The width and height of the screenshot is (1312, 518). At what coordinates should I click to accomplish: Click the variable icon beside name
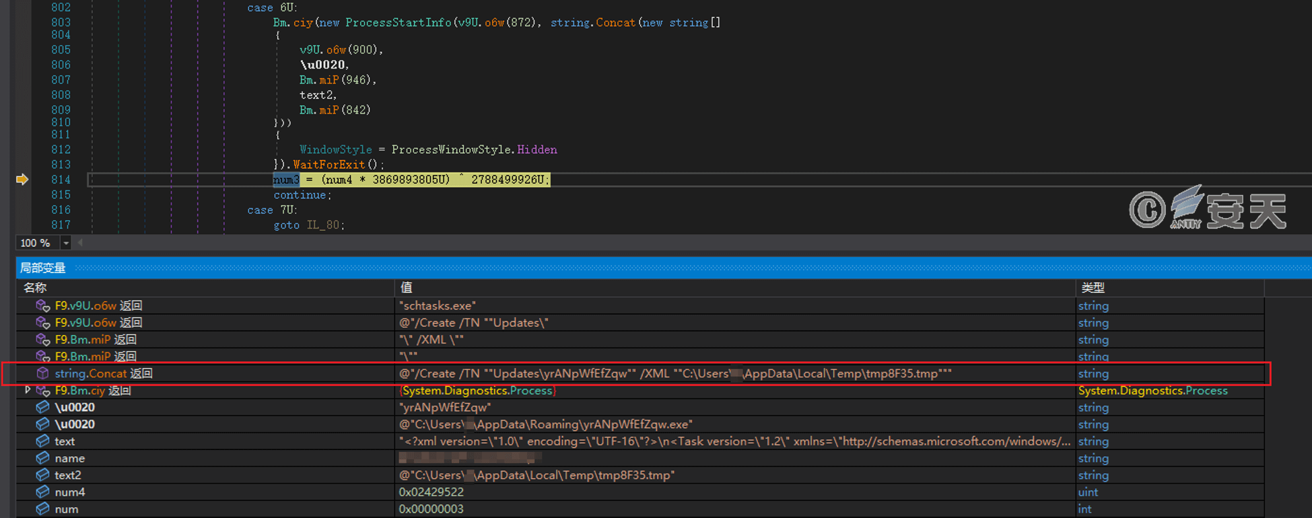click(42, 458)
